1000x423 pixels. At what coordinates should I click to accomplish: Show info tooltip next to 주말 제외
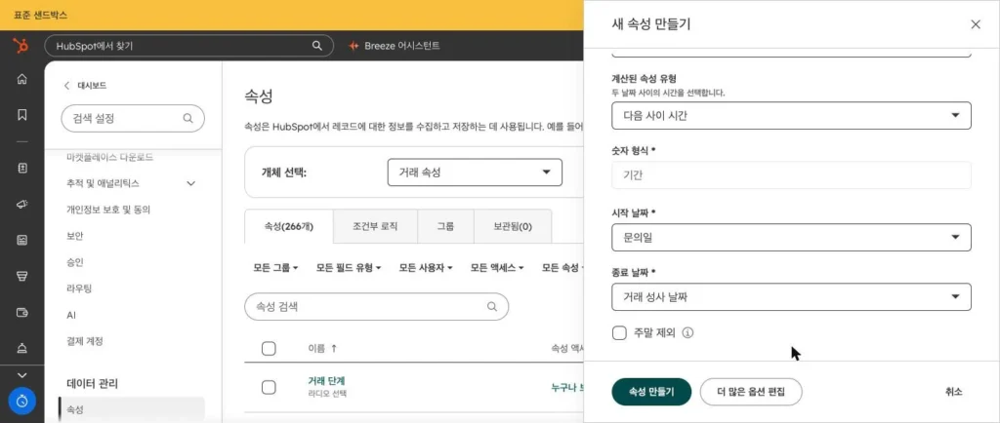pos(687,332)
